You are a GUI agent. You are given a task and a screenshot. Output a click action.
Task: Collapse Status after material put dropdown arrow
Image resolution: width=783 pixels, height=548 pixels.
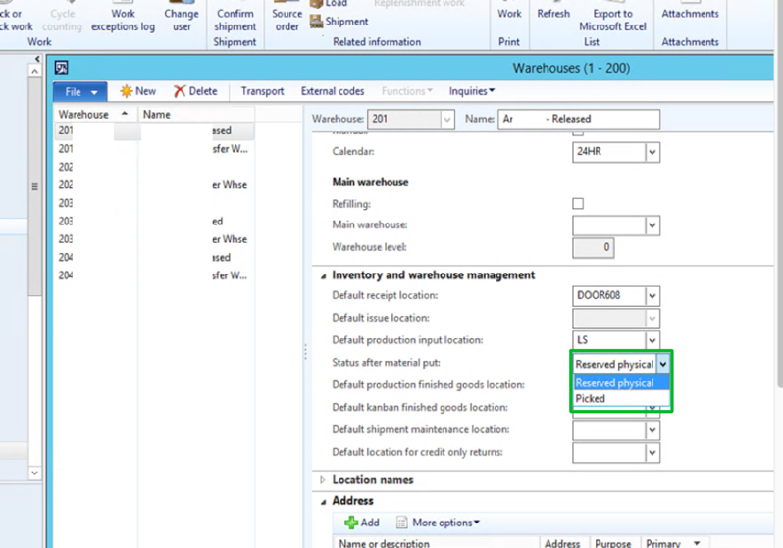[x=663, y=365]
